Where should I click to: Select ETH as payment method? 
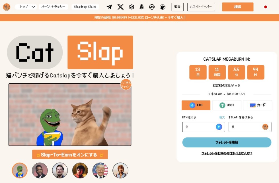pos(196,105)
